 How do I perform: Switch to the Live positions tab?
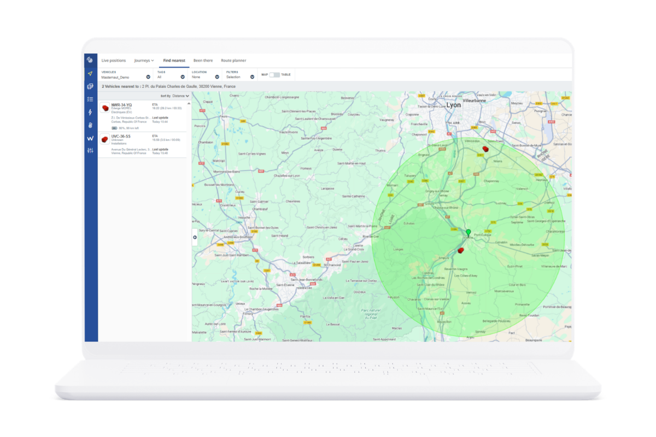tap(113, 60)
